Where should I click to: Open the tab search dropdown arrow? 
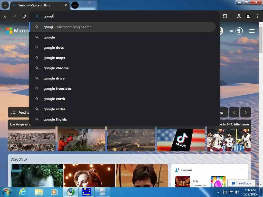(5, 5)
